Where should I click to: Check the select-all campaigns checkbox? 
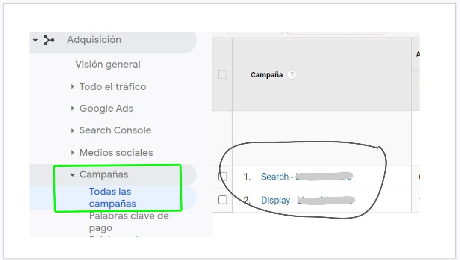pos(222,74)
